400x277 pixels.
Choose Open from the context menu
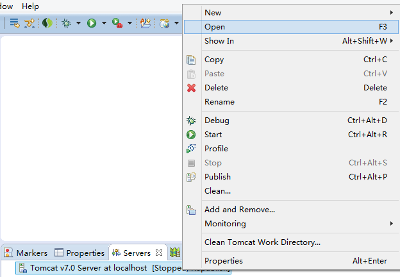coord(291,27)
